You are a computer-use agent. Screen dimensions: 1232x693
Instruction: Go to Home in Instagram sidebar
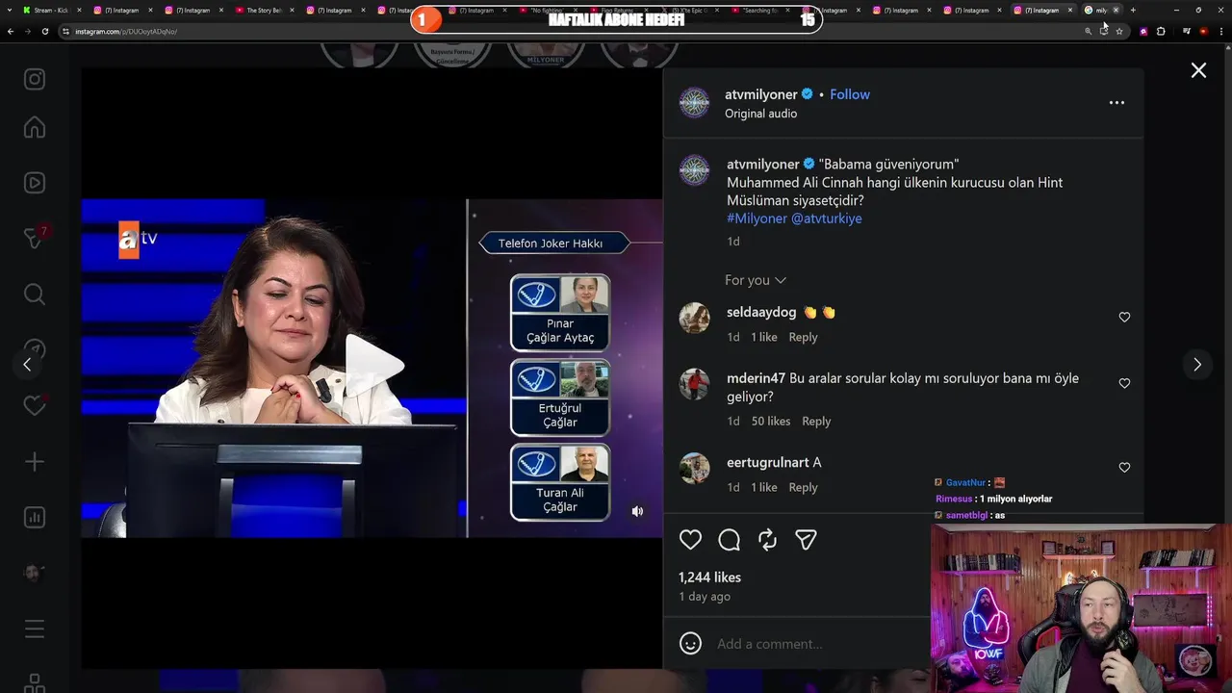pos(35,127)
